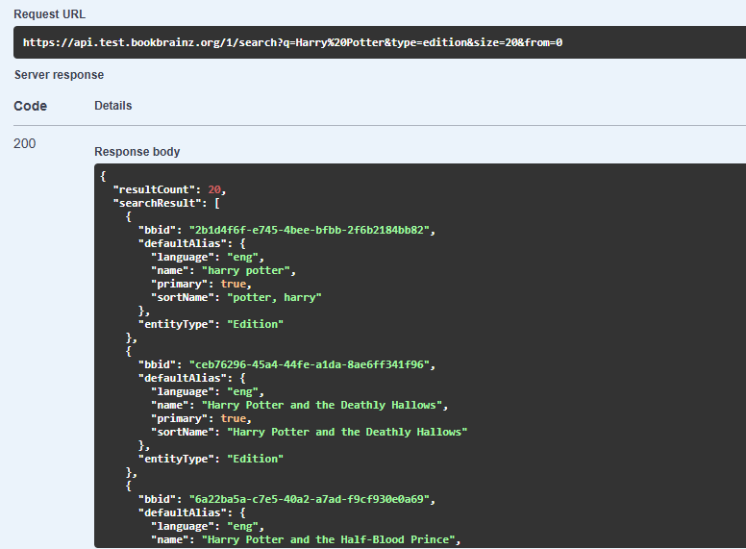Click name "Harry Potter and the Half-Blood Prince"
The width and height of the screenshot is (746, 549).
tap(330, 539)
